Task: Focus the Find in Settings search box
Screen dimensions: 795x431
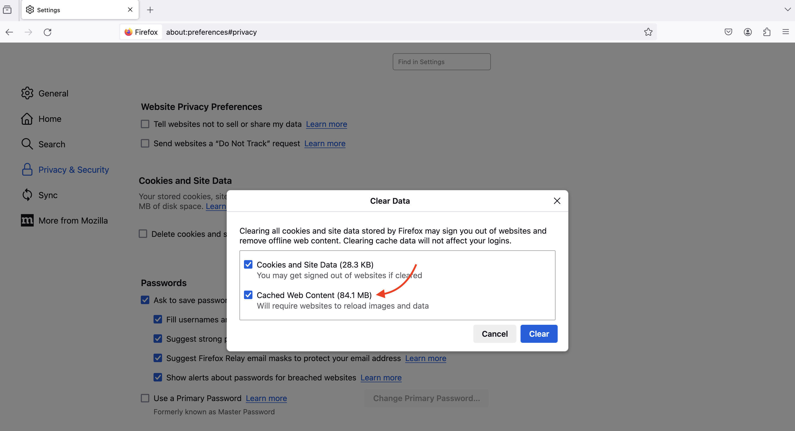Action: point(442,62)
